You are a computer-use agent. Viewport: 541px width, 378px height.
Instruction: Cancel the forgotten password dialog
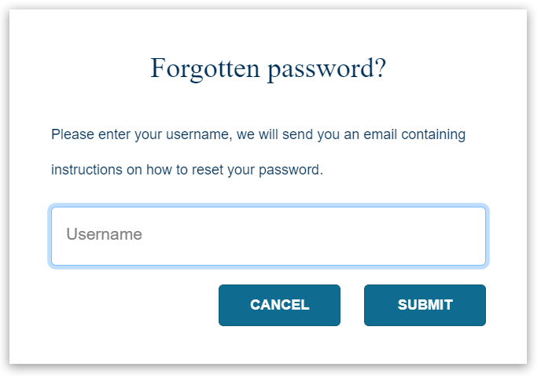(x=279, y=305)
